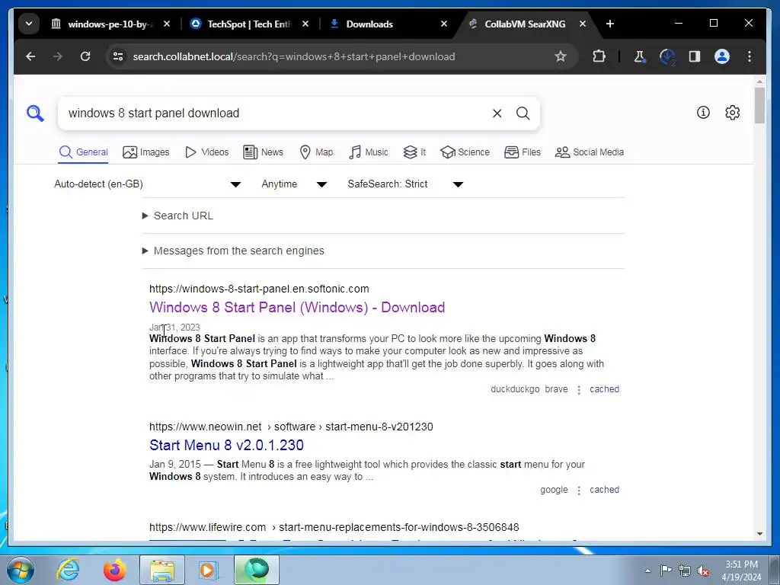Reload the current page
The width and height of the screenshot is (780, 585).
pyautogui.click(x=85, y=56)
